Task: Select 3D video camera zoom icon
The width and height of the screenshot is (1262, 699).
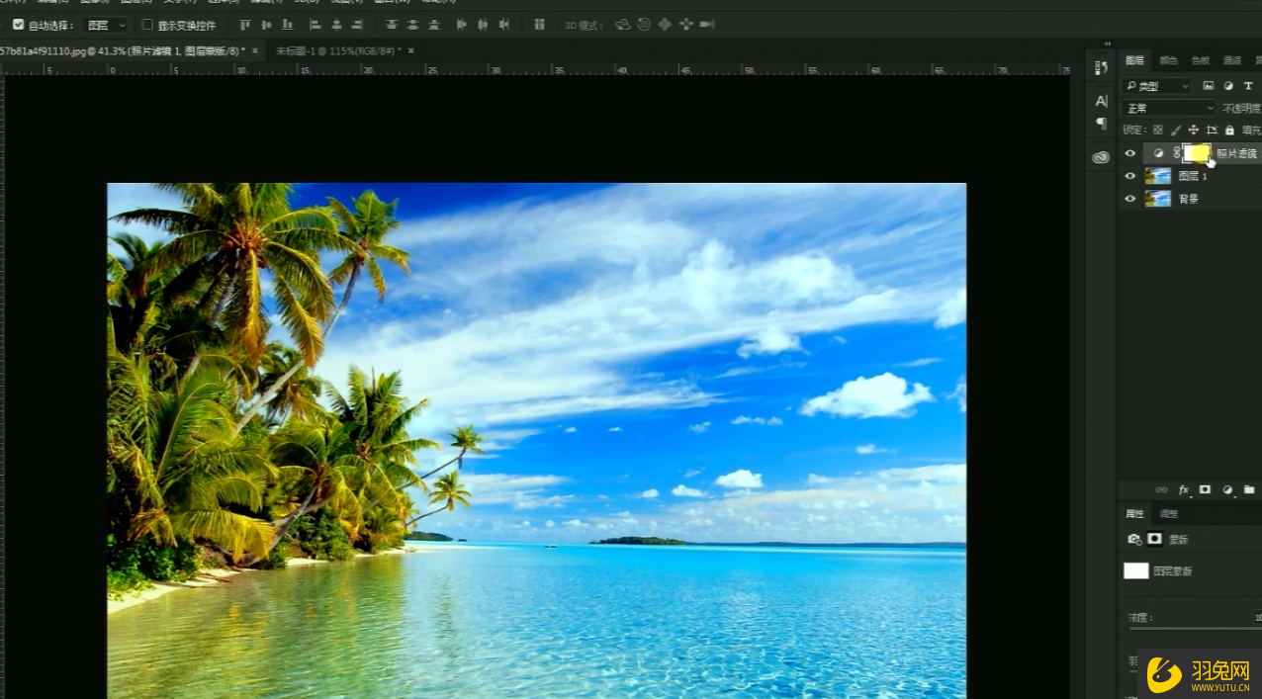Action: click(707, 25)
